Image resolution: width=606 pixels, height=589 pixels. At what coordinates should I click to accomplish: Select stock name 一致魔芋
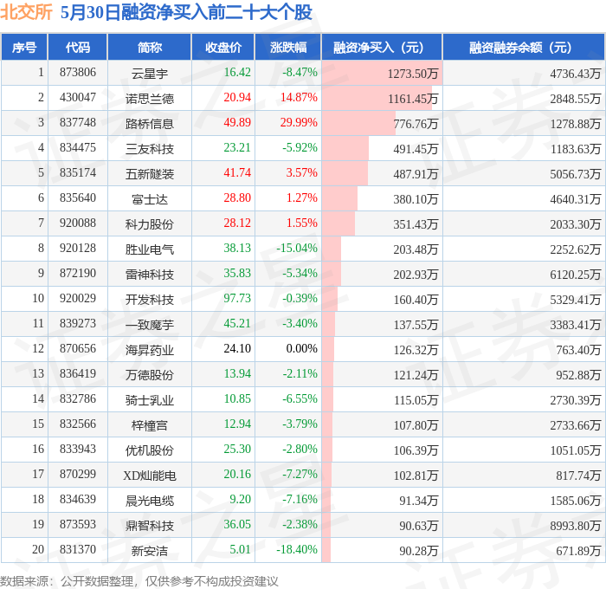pyautogui.click(x=150, y=325)
